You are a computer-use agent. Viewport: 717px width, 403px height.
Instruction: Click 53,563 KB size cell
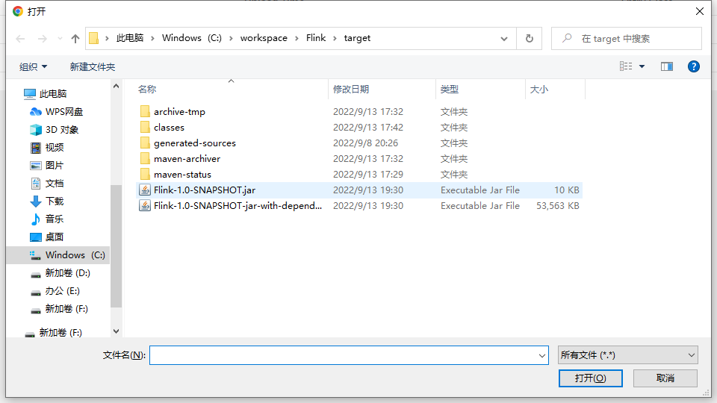[557, 206]
